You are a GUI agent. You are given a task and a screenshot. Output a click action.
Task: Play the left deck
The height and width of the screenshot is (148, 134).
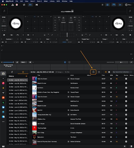coord(4,35)
